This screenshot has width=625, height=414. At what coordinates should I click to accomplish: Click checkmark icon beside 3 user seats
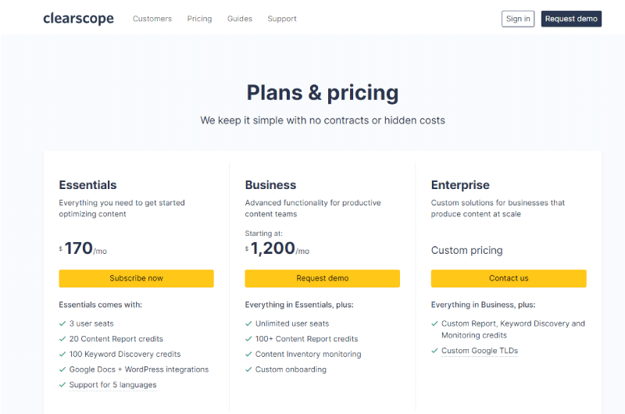pos(62,323)
